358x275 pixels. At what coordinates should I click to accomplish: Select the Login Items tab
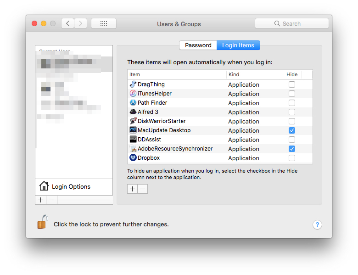238,45
